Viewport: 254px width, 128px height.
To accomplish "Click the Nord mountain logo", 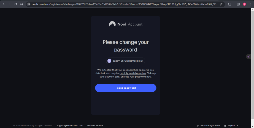I will tap(112, 24).
